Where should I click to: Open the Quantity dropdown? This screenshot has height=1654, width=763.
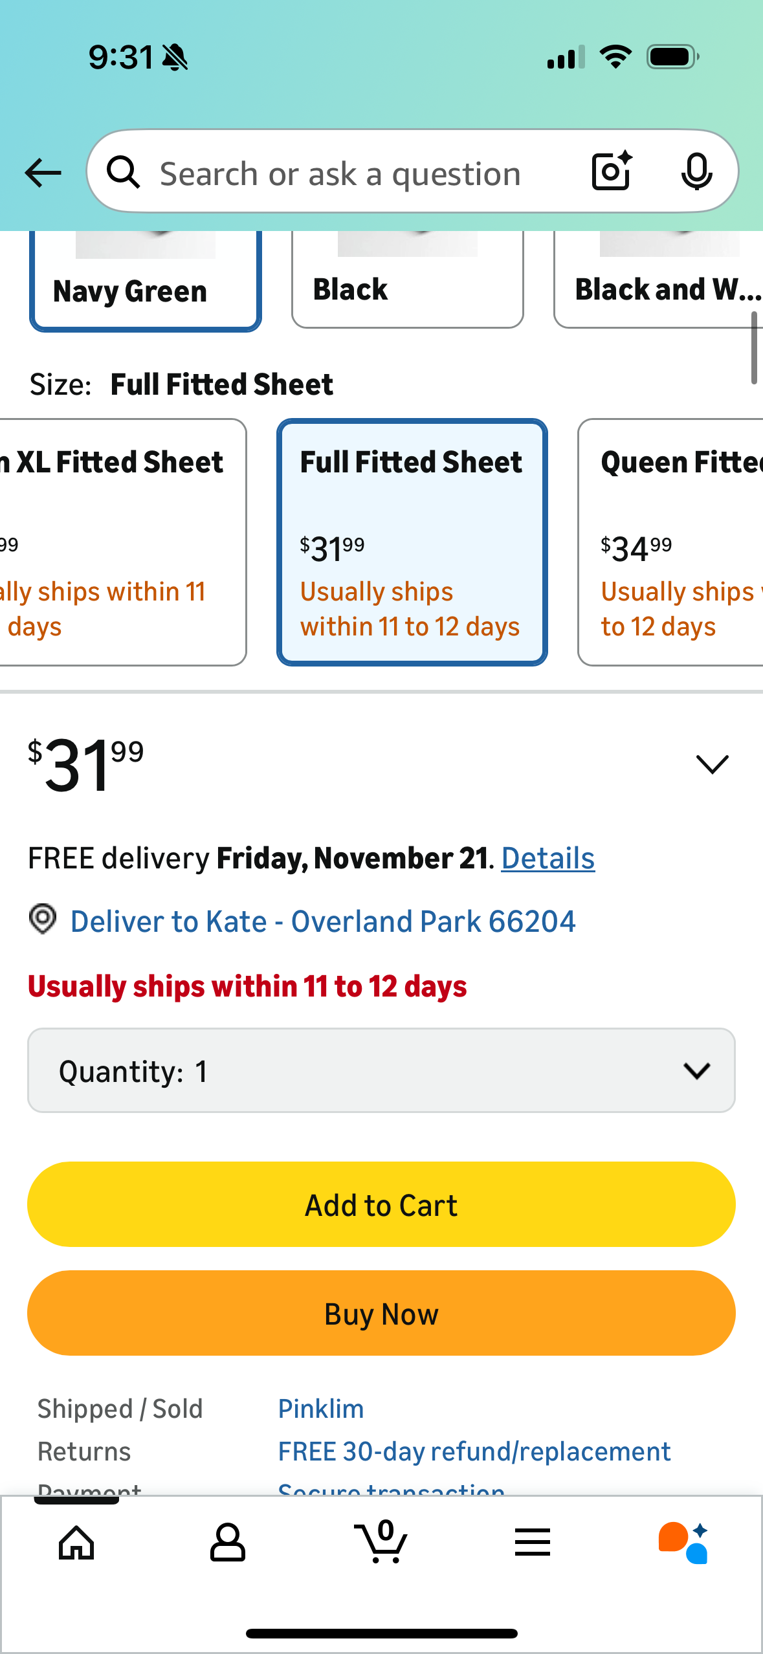381,1070
